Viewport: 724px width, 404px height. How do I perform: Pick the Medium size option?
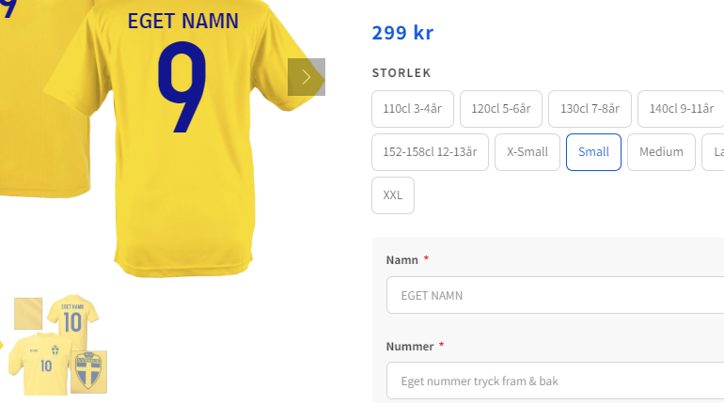pyautogui.click(x=661, y=152)
